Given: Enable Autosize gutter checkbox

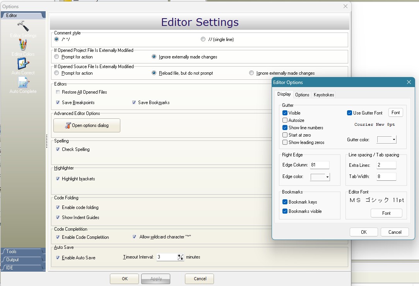Looking at the screenshot, I should 285,120.
